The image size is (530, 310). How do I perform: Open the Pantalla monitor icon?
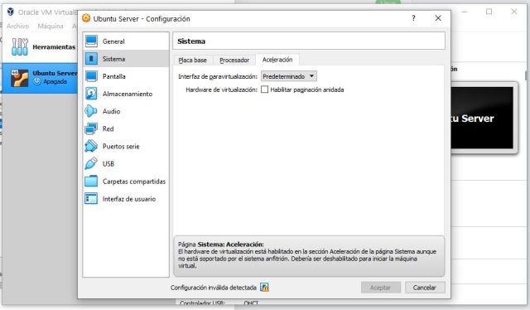(x=91, y=76)
